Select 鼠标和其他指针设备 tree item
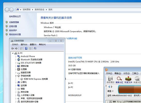The image size is (141, 103). (29, 101)
